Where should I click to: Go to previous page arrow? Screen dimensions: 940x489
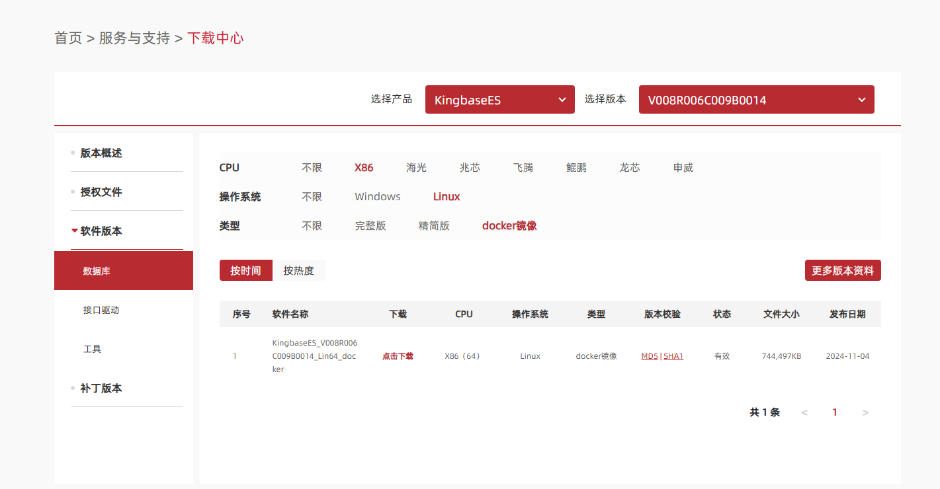pyautogui.click(x=804, y=412)
